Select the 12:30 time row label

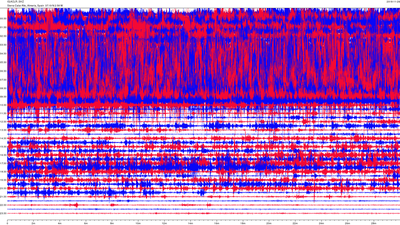[x=3, y=121]
